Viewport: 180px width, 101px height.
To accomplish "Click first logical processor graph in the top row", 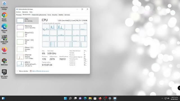I will pos(46,27).
